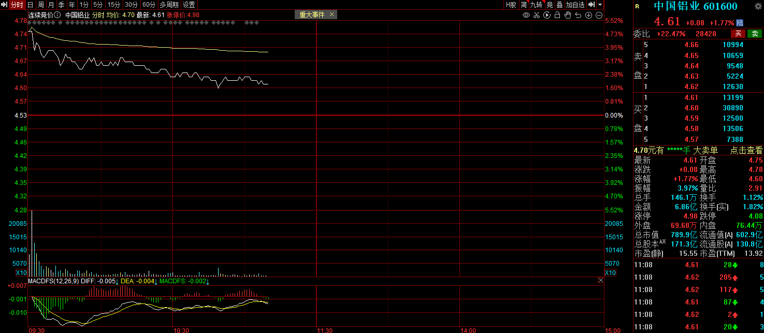Select the hand pan tool
Image resolution: width=764 pixels, height=333 pixels.
568,15
